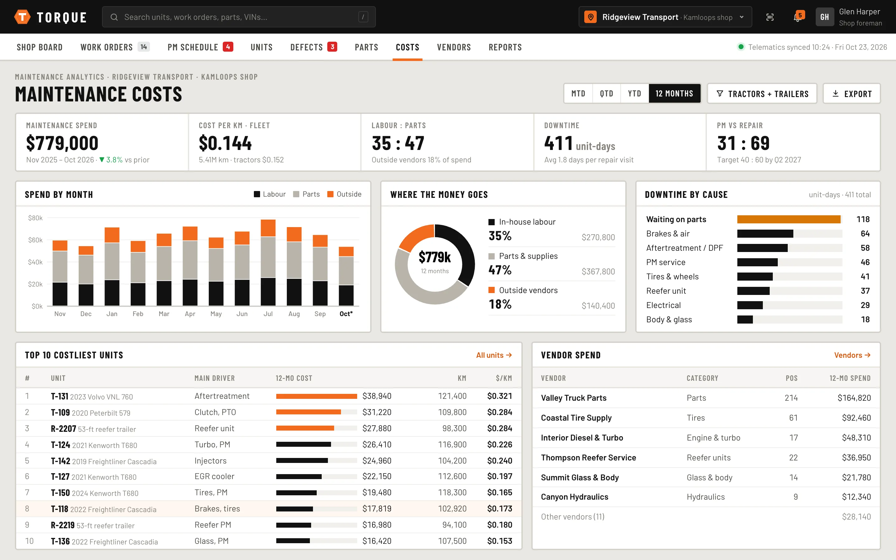The width and height of the screenshot is (896, 560).
Task: Toggle the Parts legend series
Action: click(x=306, y=194)
